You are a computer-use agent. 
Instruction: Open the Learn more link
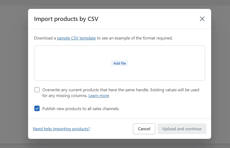[99, 96]
